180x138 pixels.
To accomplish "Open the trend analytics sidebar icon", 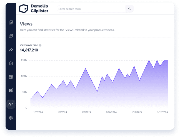I will 11,50.
